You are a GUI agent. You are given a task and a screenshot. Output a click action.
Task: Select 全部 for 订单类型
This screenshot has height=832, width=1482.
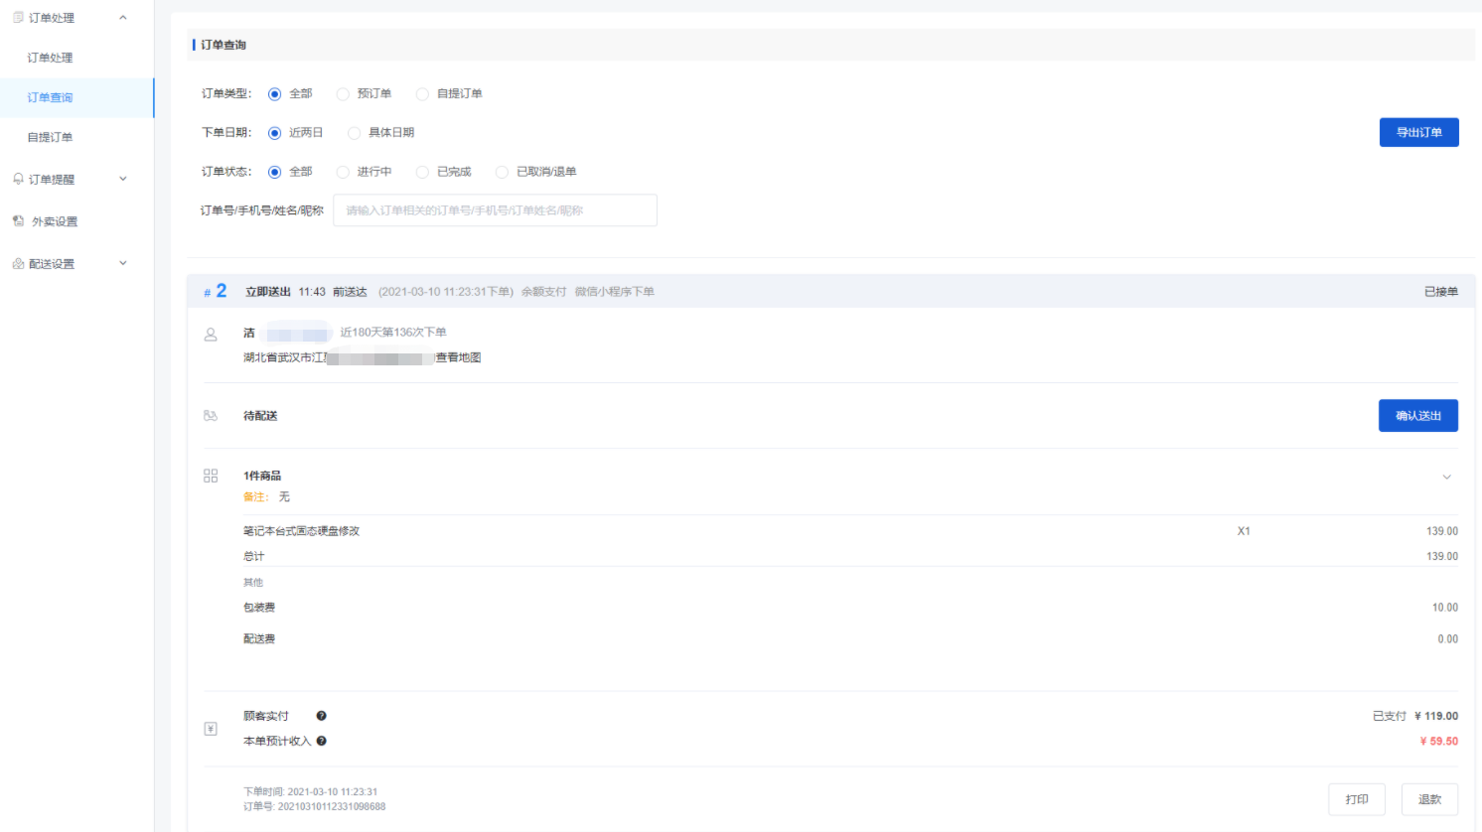tap(275, 93)
